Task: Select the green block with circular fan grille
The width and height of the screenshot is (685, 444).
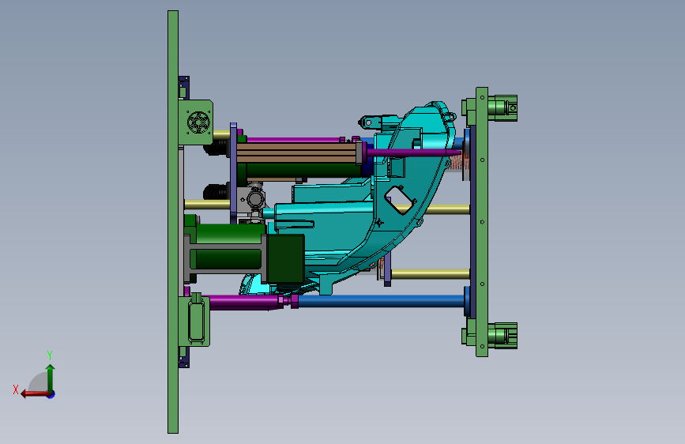Action: pos(196,122)
